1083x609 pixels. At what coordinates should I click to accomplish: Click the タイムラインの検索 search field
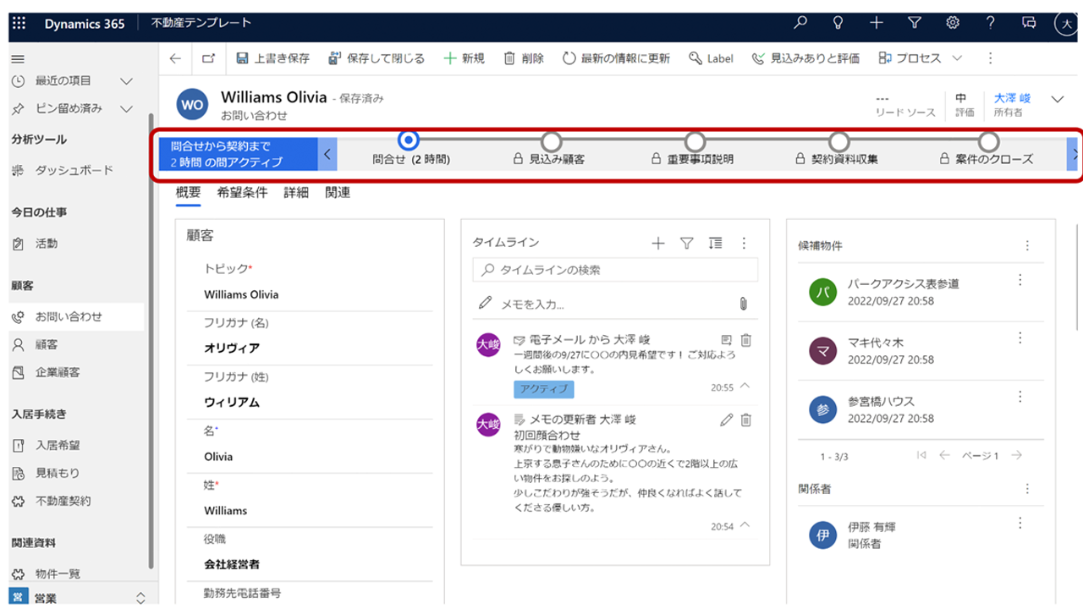point(615,271)
